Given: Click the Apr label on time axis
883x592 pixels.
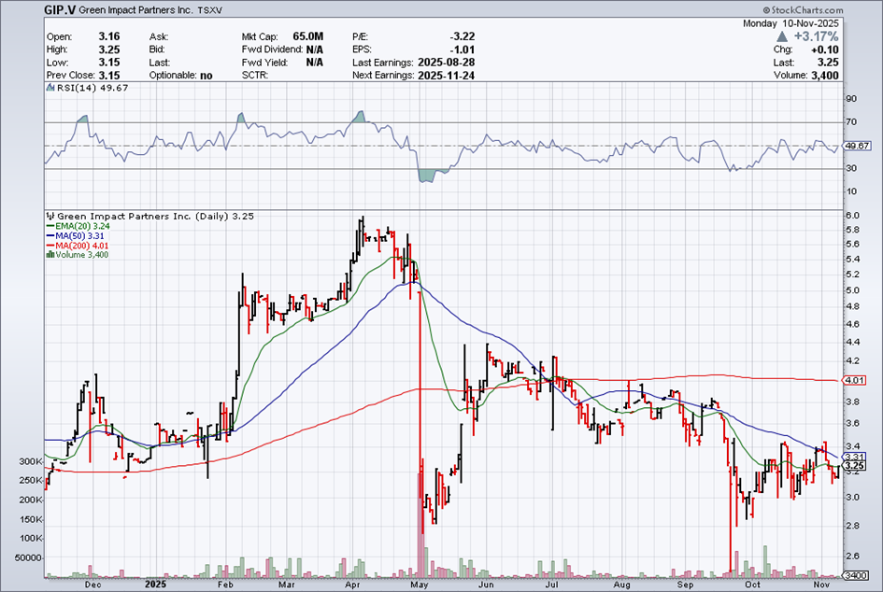Looking at the screenshot, I should click(352, 585).
